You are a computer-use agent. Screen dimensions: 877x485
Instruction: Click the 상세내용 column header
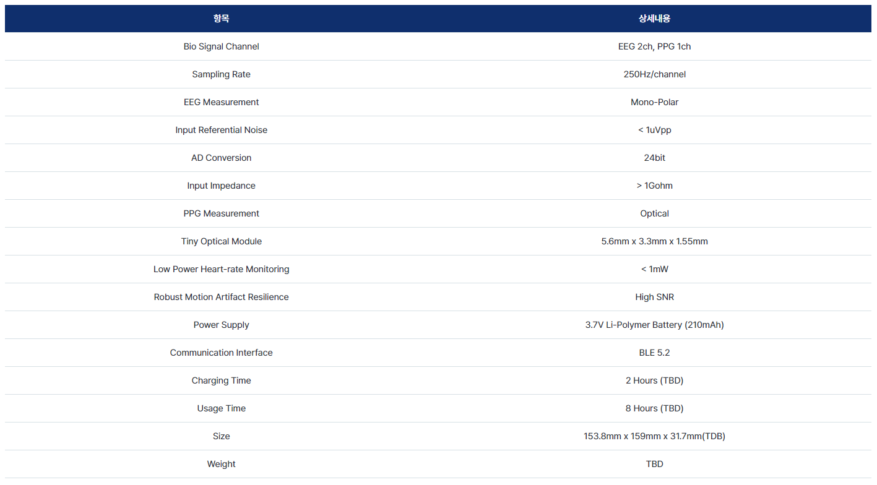[654, 19]
